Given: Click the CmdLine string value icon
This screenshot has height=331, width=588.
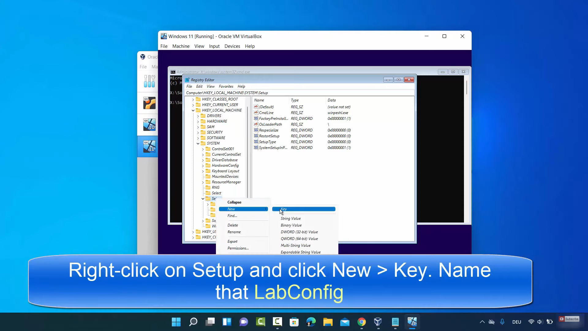Looking at the screenshot, I should (x=256, y=112).
